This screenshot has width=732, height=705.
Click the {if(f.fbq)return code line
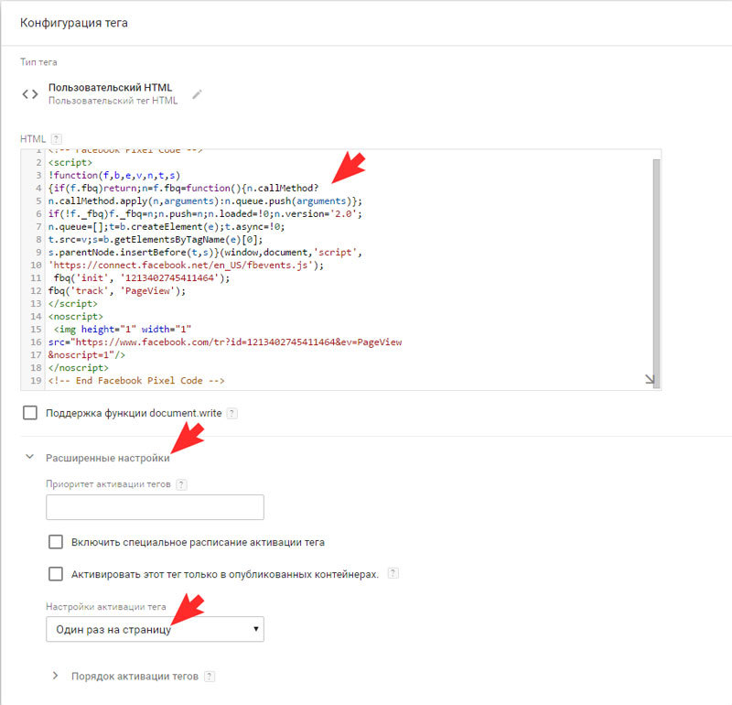183,188
